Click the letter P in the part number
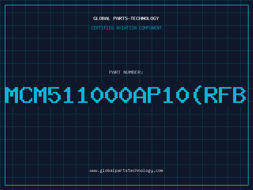Screen dimensions: 253x190 [x=154, y=95]
